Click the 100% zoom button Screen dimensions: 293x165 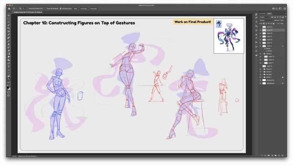coord(76,9)
